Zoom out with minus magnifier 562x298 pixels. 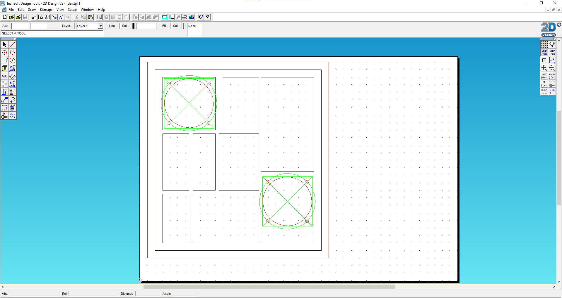pos(552,68)
